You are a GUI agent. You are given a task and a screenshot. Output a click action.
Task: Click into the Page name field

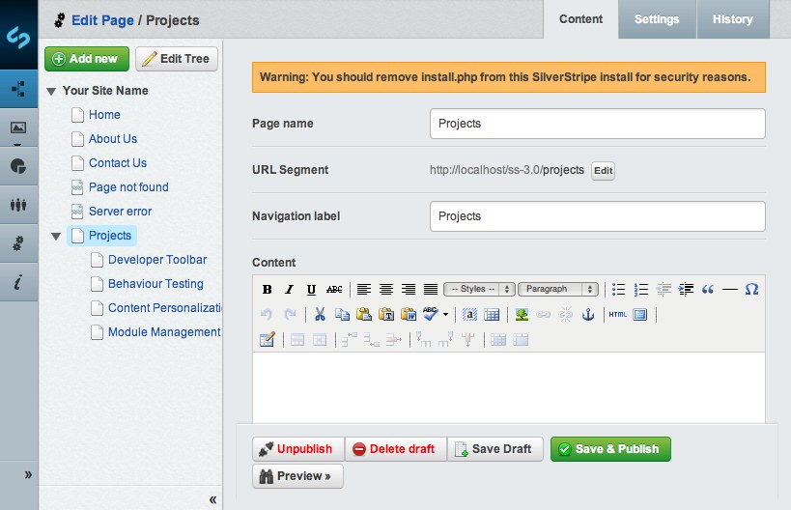tap(597, 124)
